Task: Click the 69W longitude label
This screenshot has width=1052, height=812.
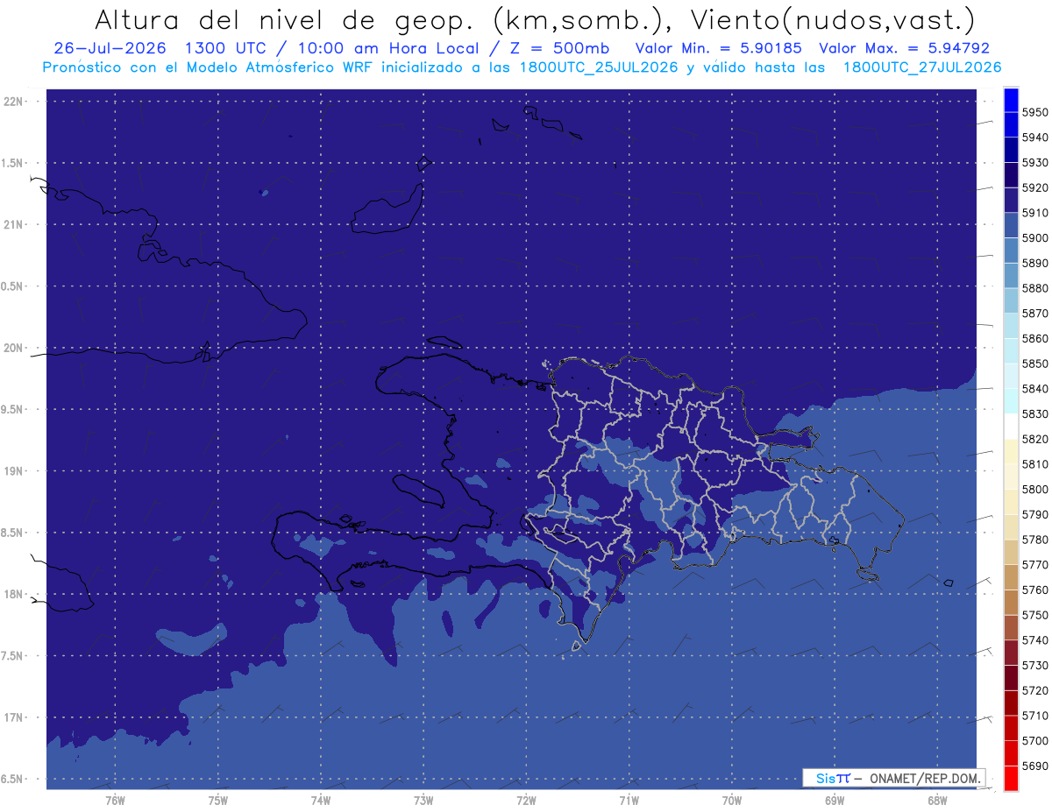Action: click(834, 800)
